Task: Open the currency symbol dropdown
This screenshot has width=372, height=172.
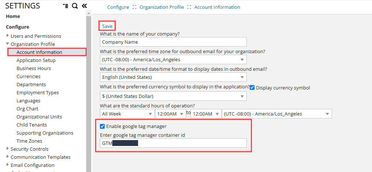Action: click(x=173, y=96)
